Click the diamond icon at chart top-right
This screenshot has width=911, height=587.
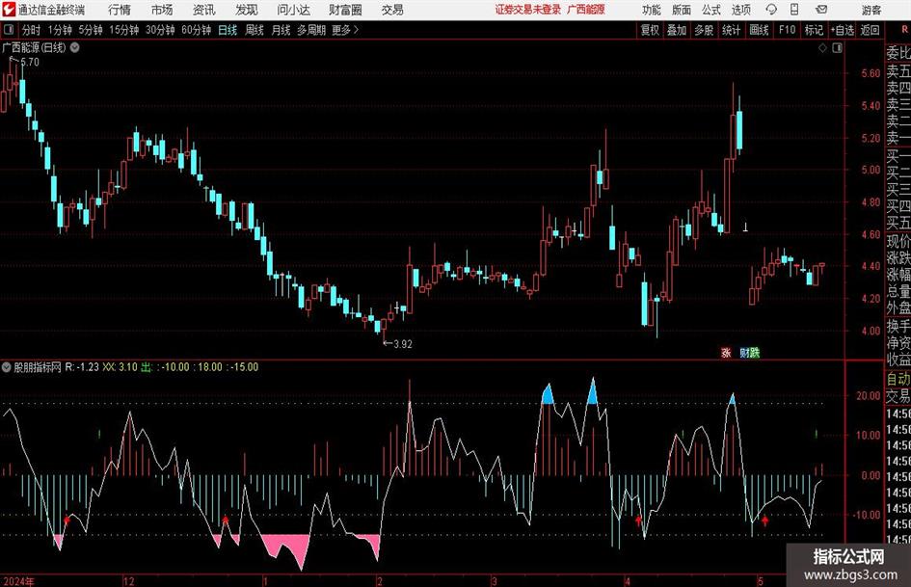pos(822,48)
